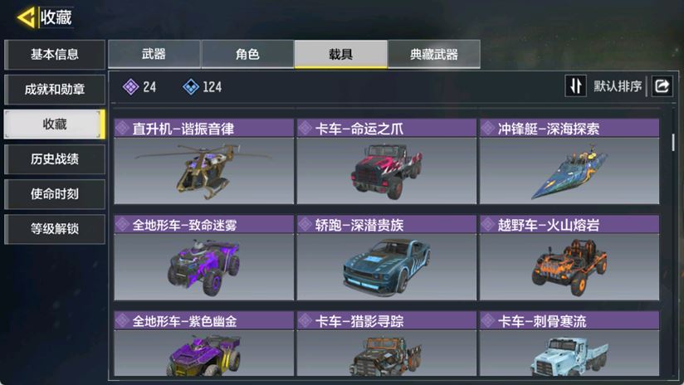Click the purple diamond count 24 icon

131,87
